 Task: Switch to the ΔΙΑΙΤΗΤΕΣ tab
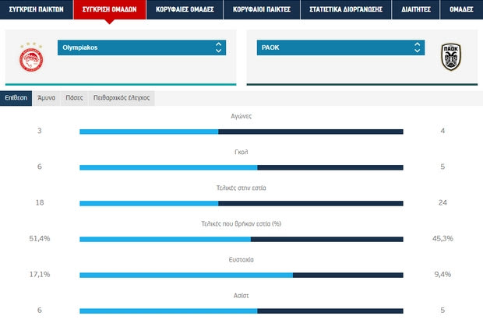coord(411,9)
